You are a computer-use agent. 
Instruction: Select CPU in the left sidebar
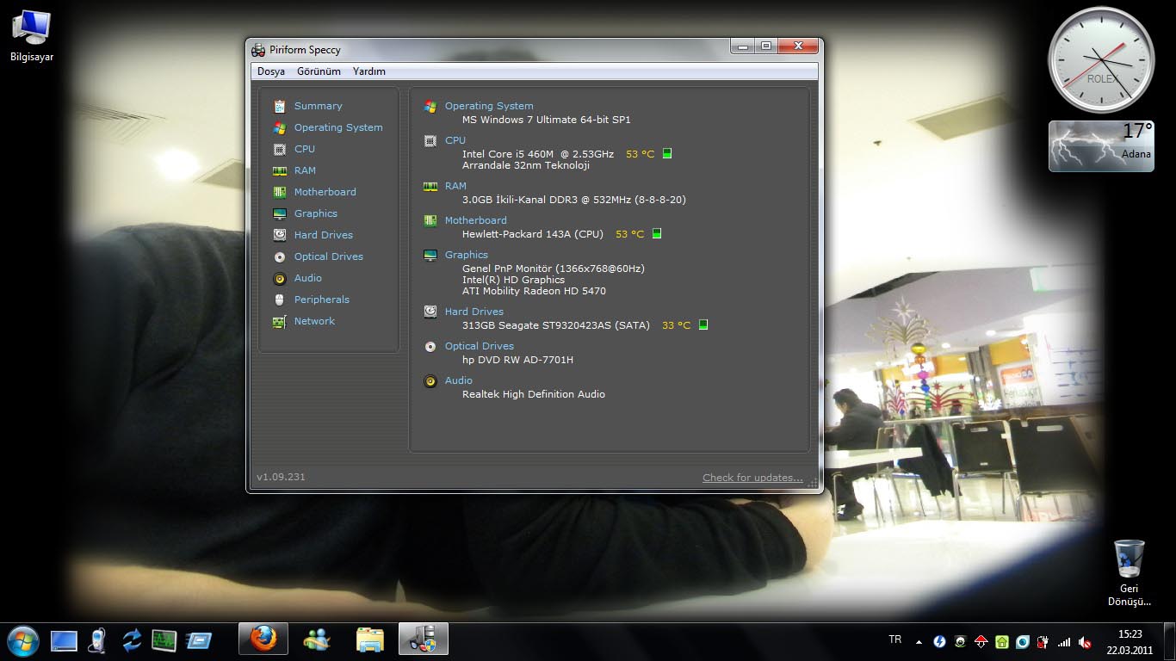click(305, 149)
